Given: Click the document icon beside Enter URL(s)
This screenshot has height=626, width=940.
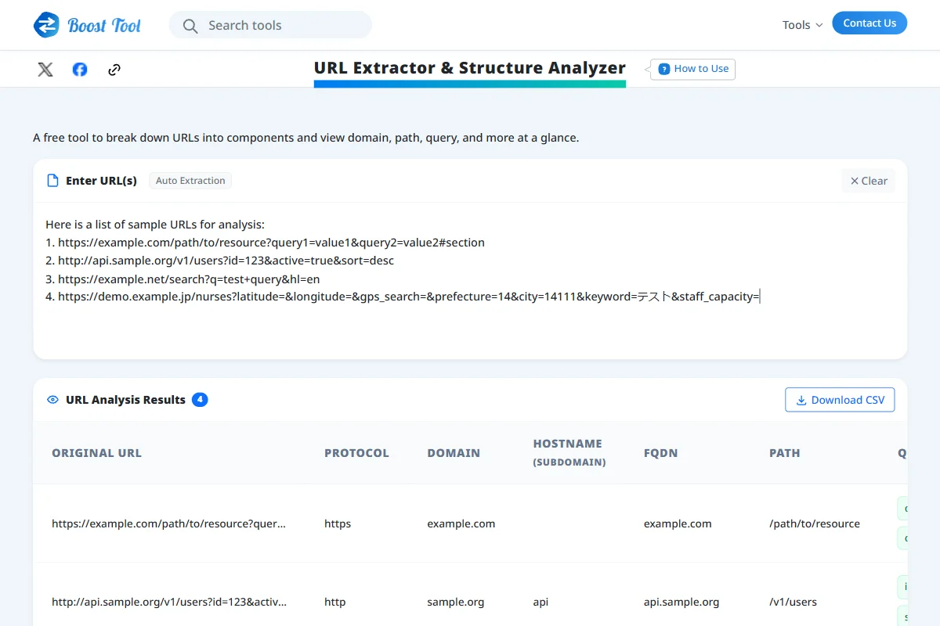Looking at the screenshot, I should 53,181.
